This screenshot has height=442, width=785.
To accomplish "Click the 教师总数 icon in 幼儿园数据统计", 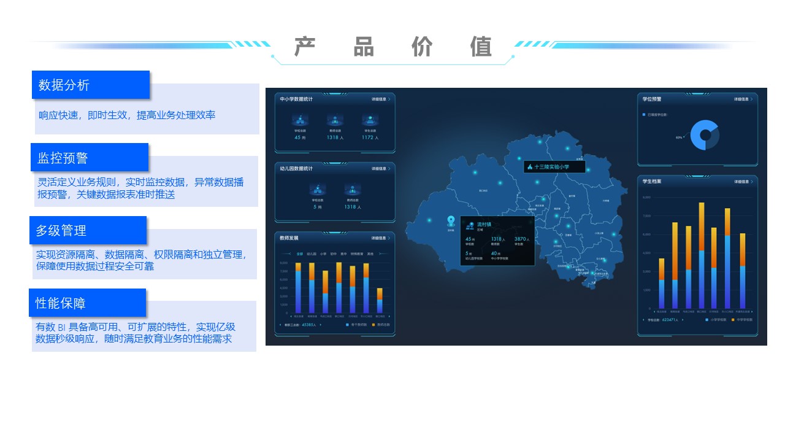I will 352,190.
